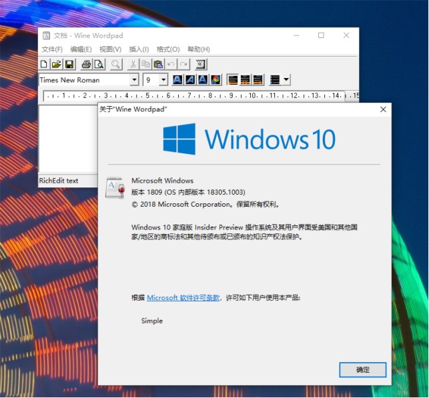Viewport: 429px width, 398px height.
Task: Print the document with the printer icon
Action: [86, 64]
